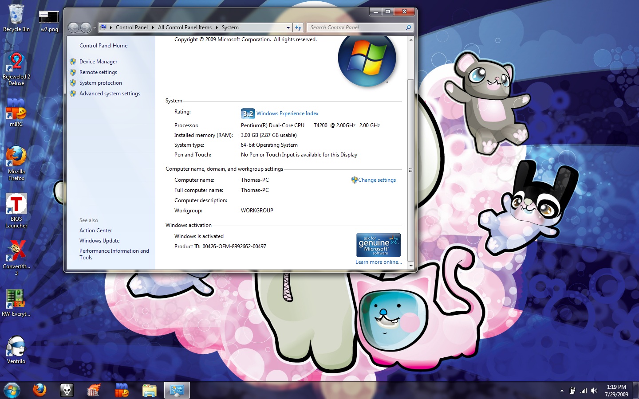This screenshot has width=639, height=399.
Task: Open the Recycle Bin desktop icon
Action: click(x=16, y=18)
